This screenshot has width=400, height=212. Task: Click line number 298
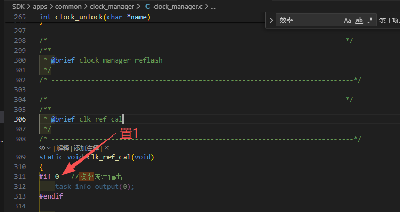pyautogui.click(x=20, y=40)
